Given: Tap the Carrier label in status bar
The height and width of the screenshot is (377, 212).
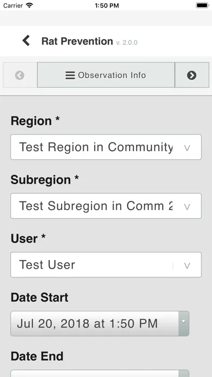Looking at the screenshot, I should pyautogui.click(x=13, y=5).
